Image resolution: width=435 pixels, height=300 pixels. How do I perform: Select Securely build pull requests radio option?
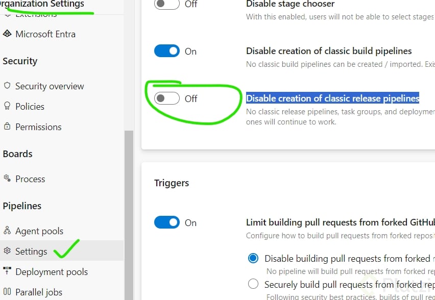coord(253,284)
